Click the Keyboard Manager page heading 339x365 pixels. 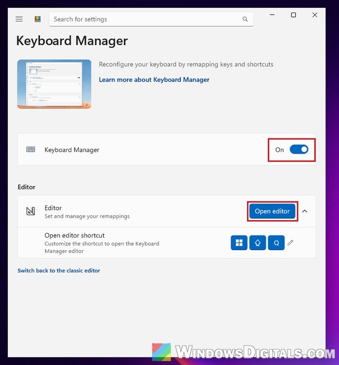(x=72, y=41)
